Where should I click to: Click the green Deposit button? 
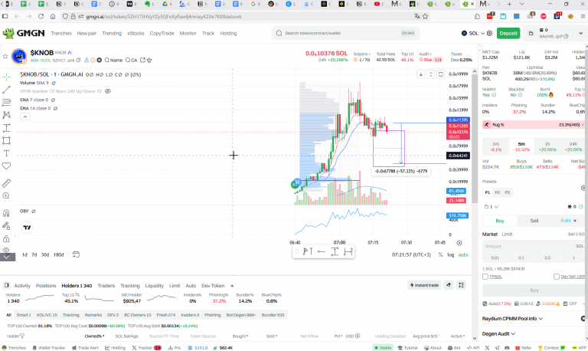[x=508, y=34]
